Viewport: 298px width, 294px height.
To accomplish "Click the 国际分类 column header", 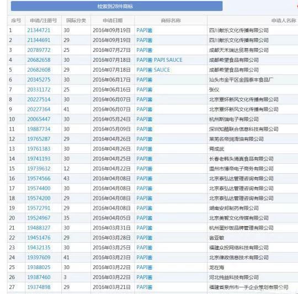I will click(76, 20).
